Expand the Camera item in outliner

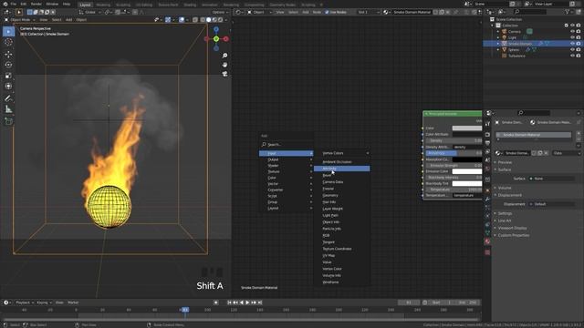(498, 32)
